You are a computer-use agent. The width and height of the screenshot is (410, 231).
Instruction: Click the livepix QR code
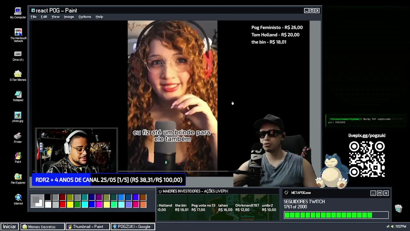pos(367,159)
